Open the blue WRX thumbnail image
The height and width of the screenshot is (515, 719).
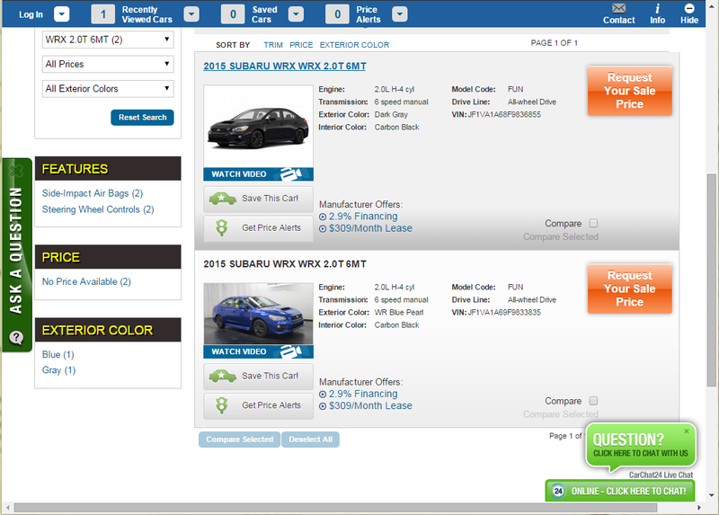point(258,314)
